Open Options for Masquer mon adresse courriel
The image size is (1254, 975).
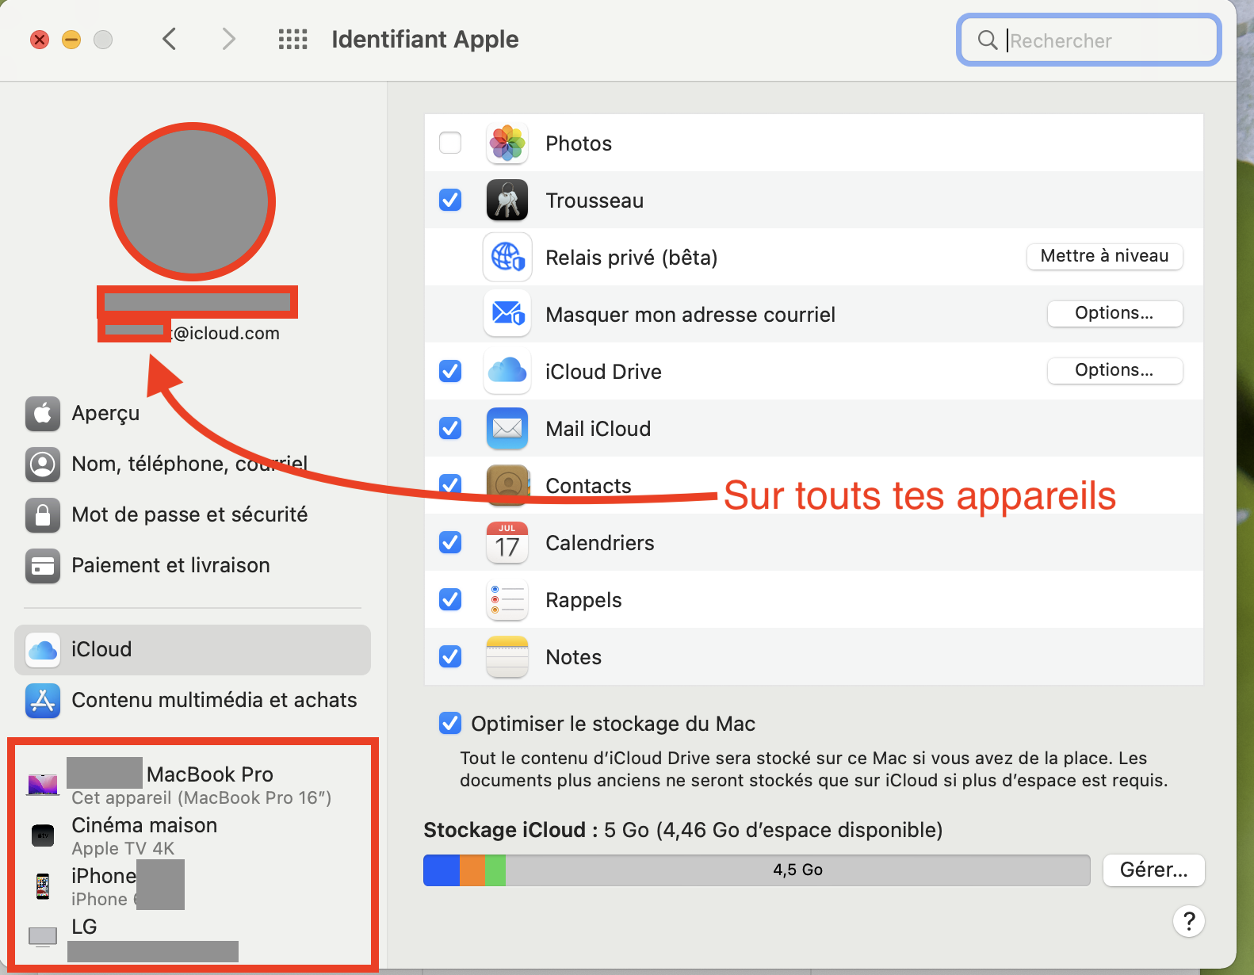pos(1114,313)
